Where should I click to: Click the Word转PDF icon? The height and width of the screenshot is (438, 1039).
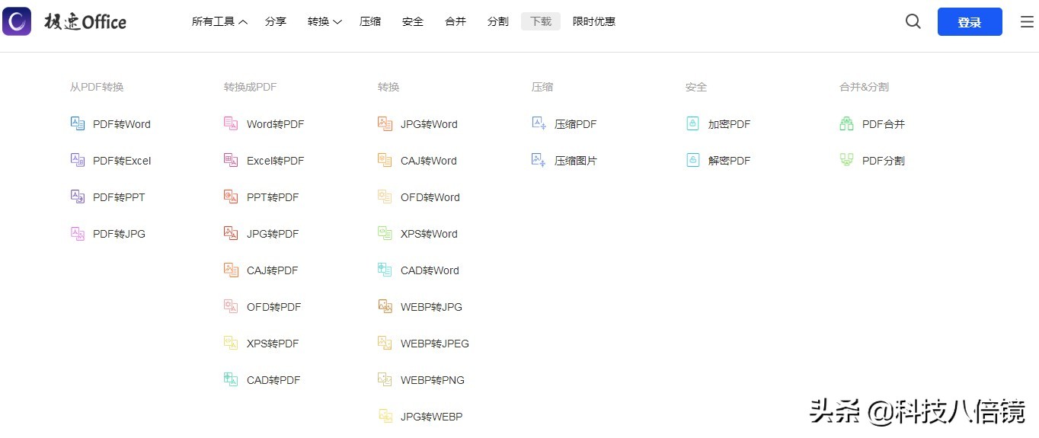pos(231,123)
